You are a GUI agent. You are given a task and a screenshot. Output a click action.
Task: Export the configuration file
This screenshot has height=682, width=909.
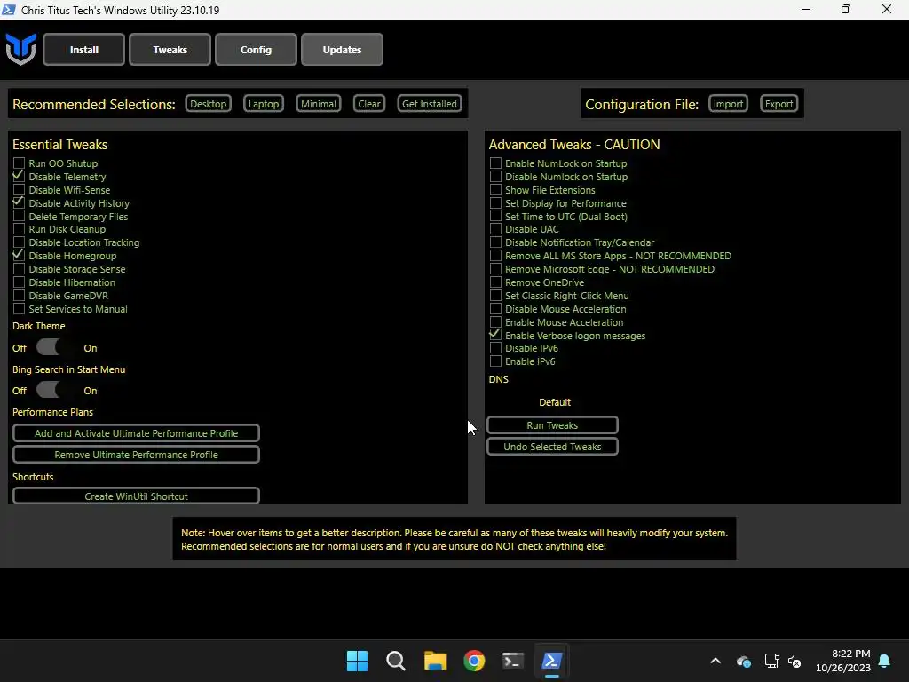tap(779, 104)
